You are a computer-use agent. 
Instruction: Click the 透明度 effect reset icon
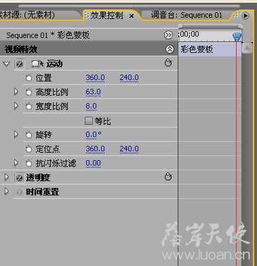168,176
